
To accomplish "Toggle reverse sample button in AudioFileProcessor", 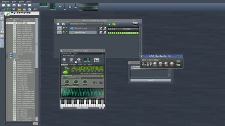I will 95,83.
